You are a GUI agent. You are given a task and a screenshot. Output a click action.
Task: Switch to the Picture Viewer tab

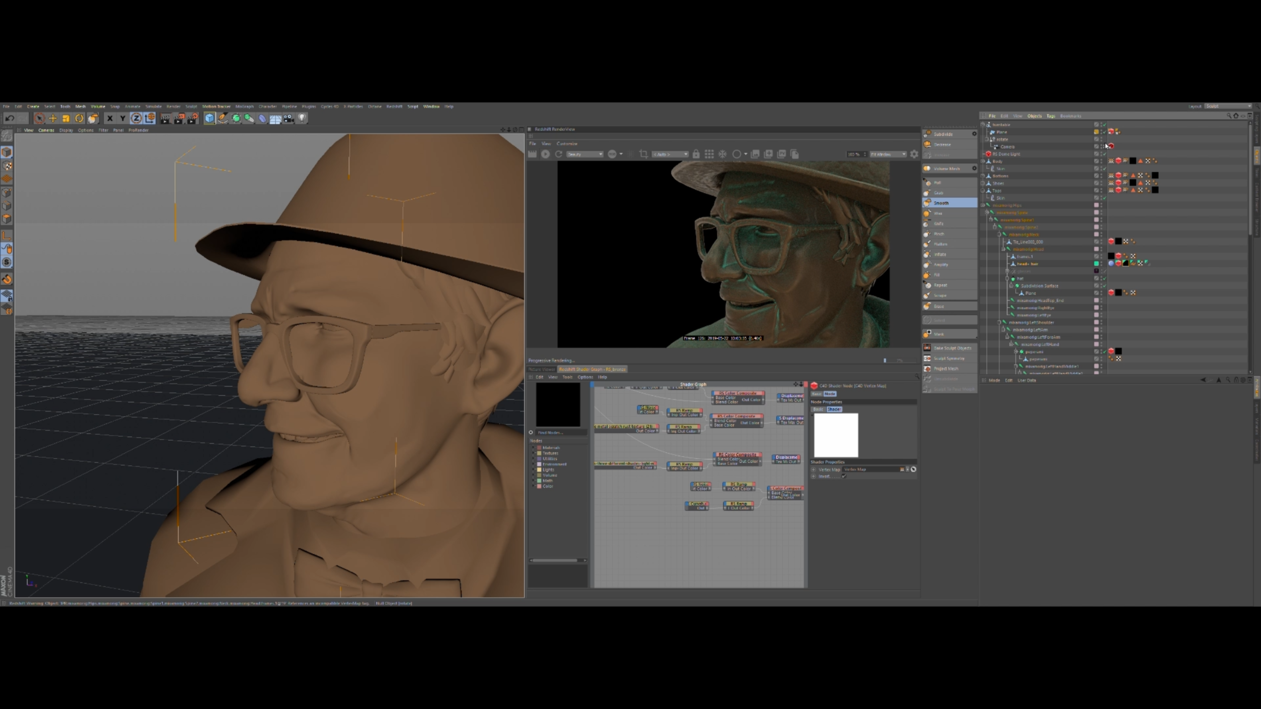pyautogui.click(x=541, y=369)
